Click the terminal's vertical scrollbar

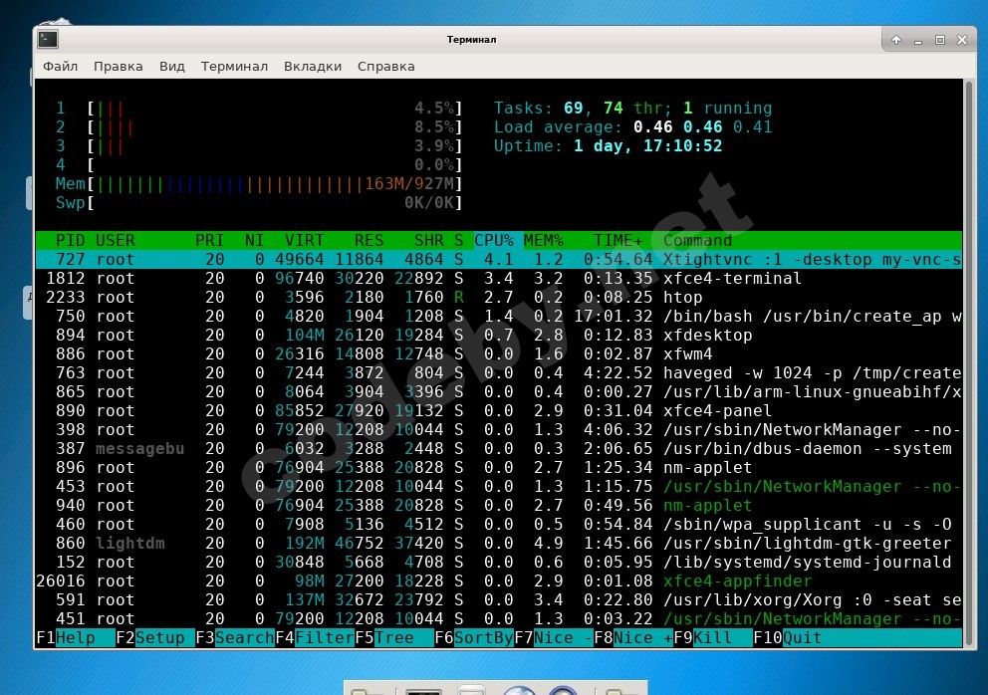pos(969,299)
